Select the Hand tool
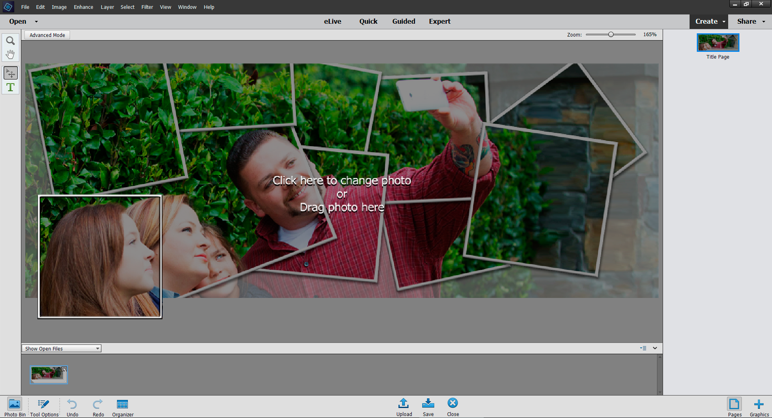This screenshot has width=772, height=418. click(10, 54)
